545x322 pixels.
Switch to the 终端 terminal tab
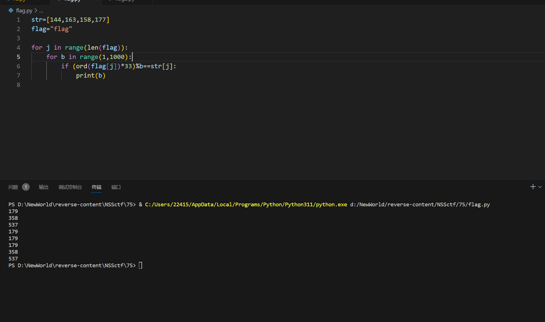pyautogui.click(x=97, y=187)
